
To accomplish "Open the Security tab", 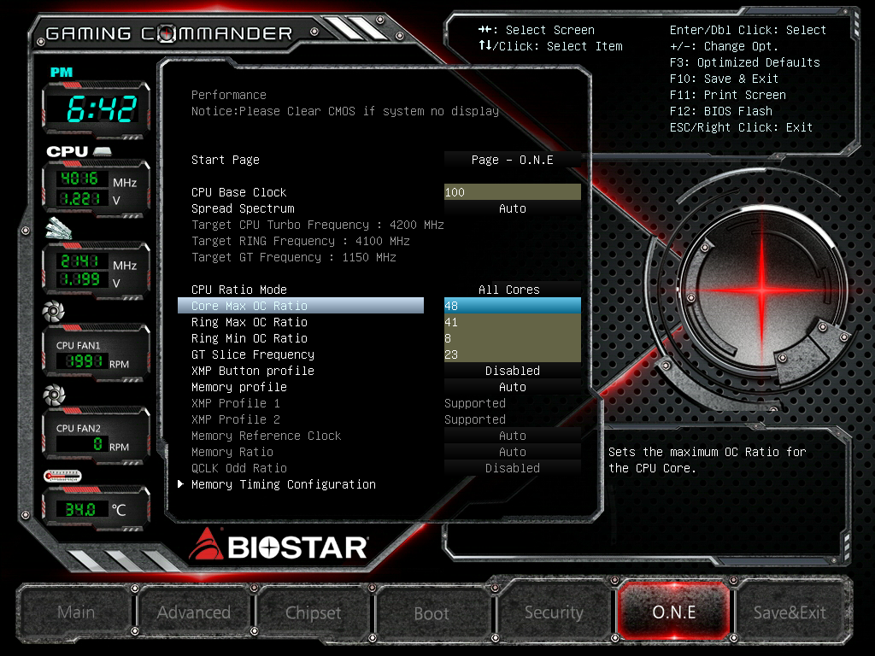I will click(554, 612).
